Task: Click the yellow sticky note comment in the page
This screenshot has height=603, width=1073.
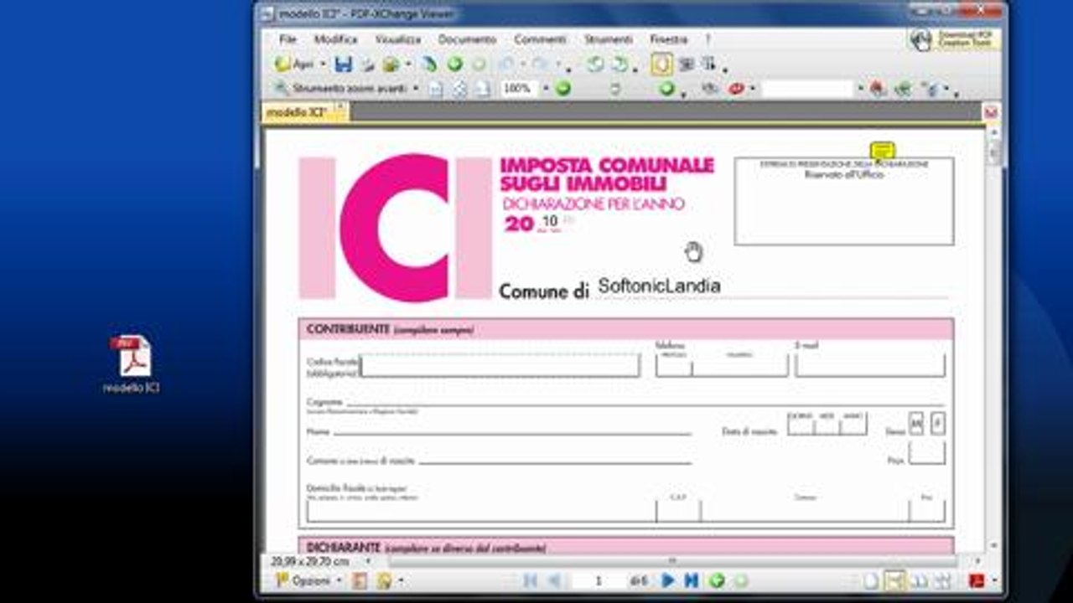Action: [x=882, y=150]
